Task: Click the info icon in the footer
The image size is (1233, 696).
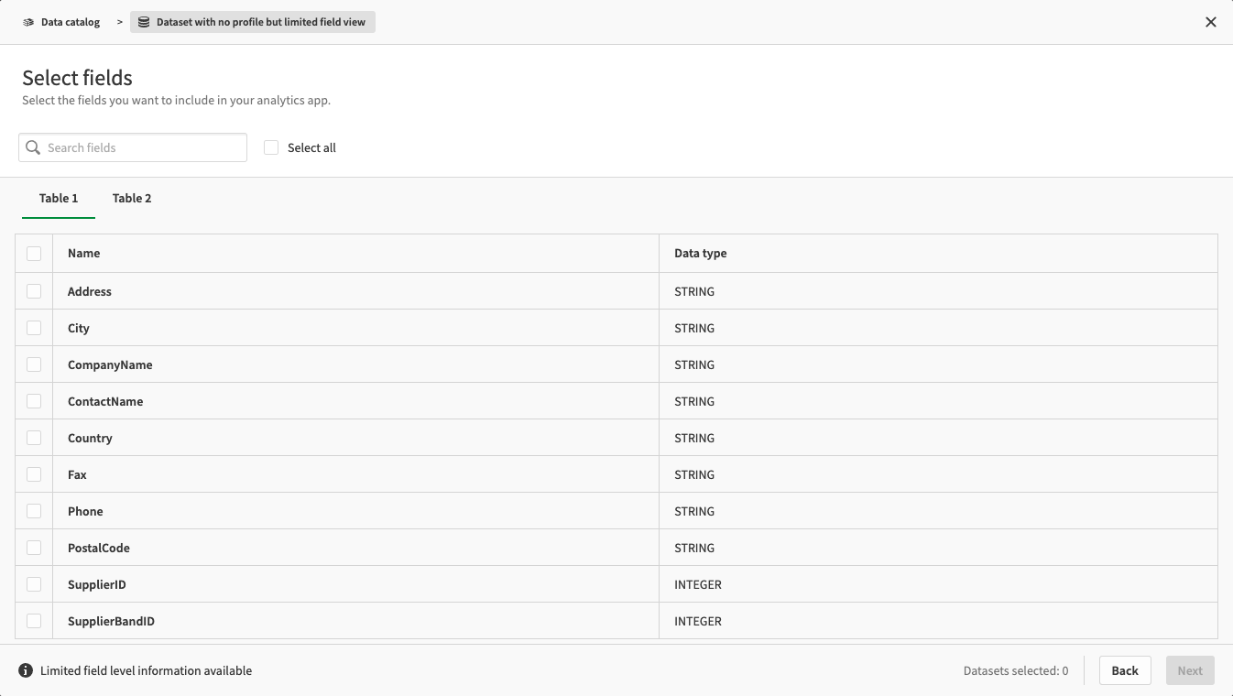Action: pos(26,670)
